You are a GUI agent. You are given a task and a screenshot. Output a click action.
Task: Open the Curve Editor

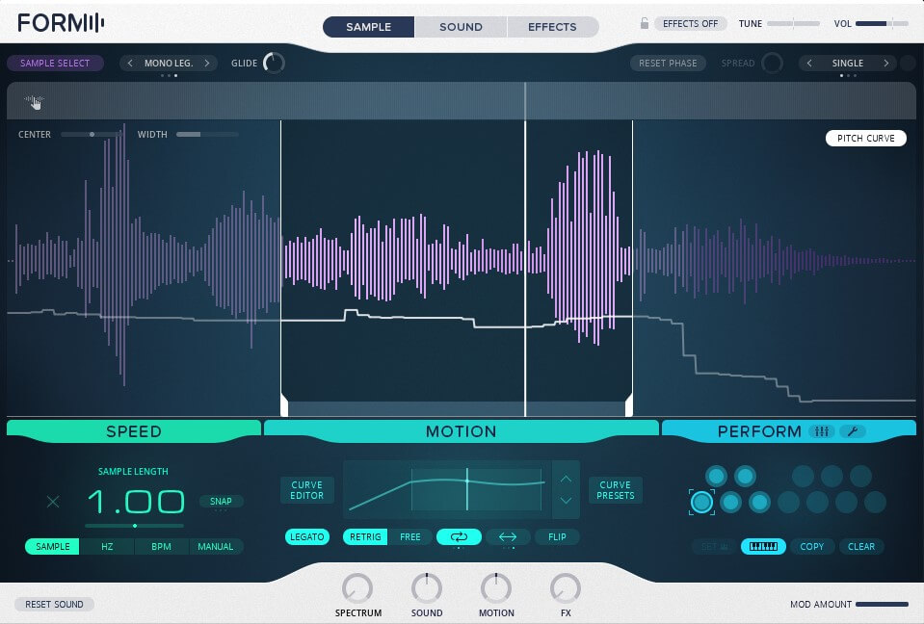click(307, 490)
